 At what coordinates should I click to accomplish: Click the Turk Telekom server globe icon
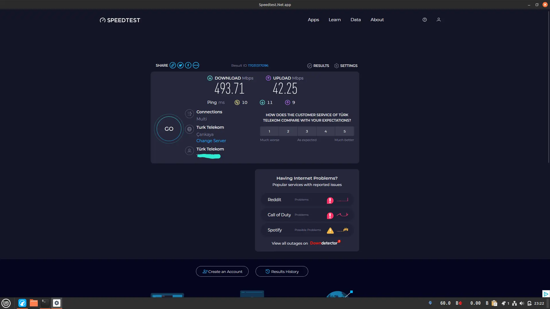[x=189, y=129]
